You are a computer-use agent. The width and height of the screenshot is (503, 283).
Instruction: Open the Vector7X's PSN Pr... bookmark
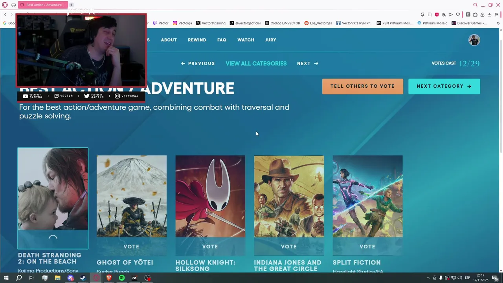coord(354,23)
